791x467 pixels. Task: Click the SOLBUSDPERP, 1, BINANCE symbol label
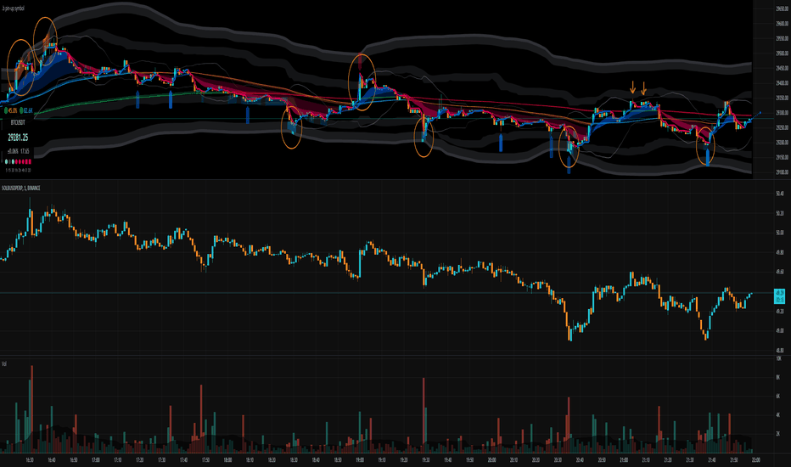pos(20,188)
